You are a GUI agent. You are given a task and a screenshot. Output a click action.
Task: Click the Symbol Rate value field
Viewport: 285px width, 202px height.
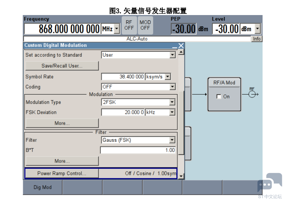click(x=123, y=77)
